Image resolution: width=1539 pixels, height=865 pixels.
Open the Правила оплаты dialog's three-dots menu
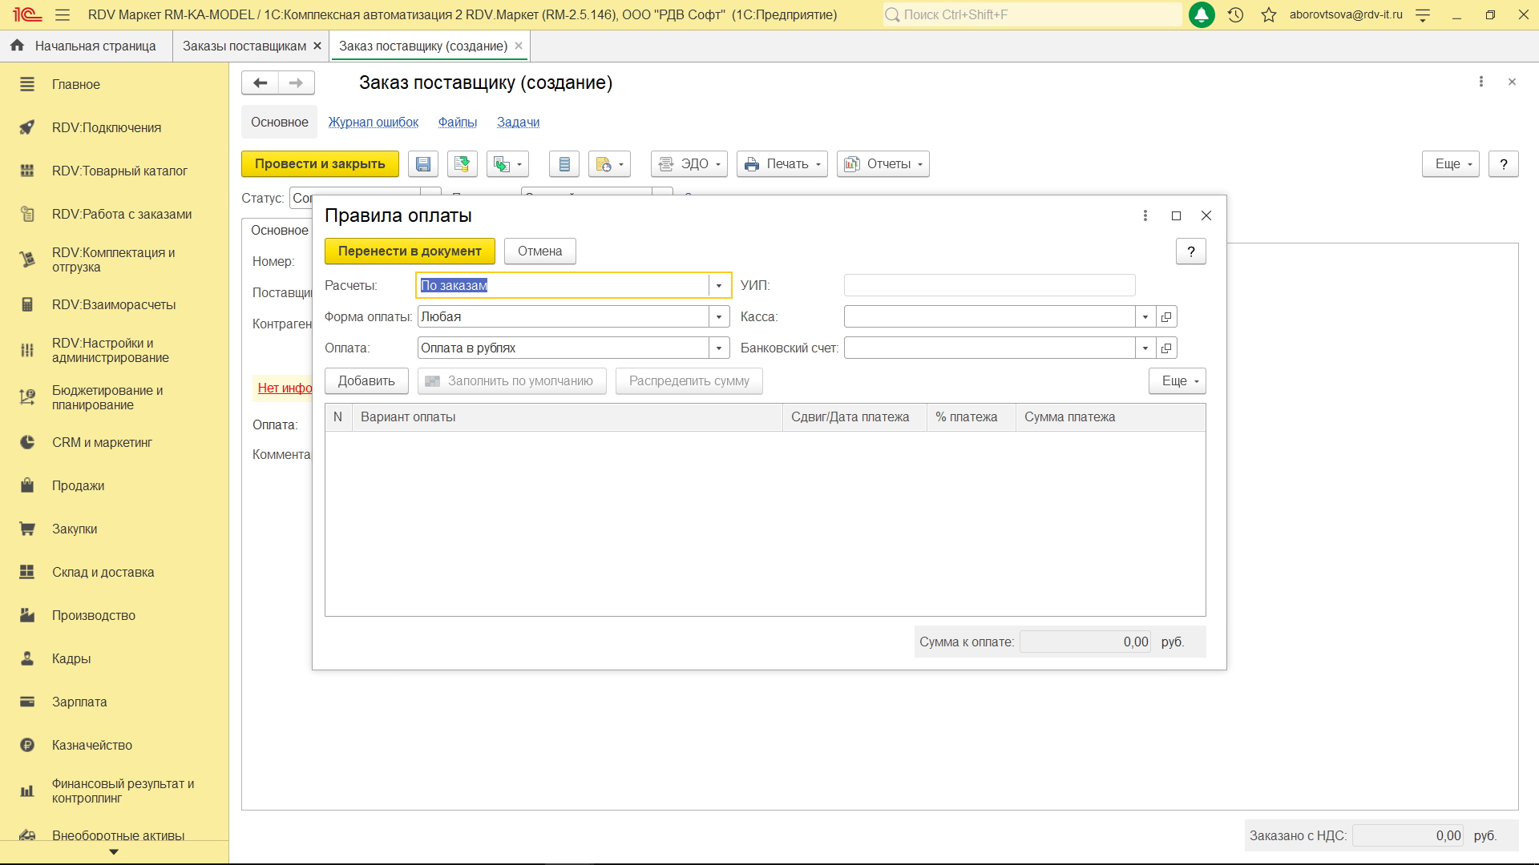point(1145,215)
